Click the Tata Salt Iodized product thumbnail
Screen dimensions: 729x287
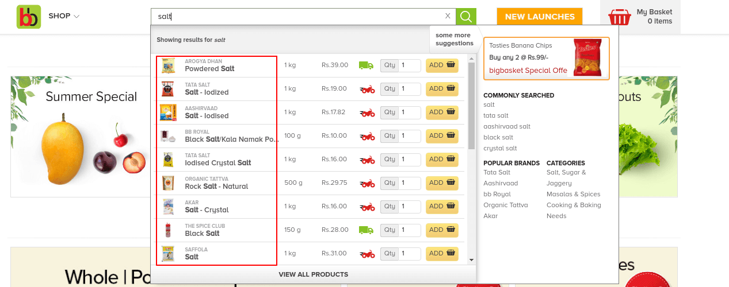pyautogui.click(x=168, y=89)
